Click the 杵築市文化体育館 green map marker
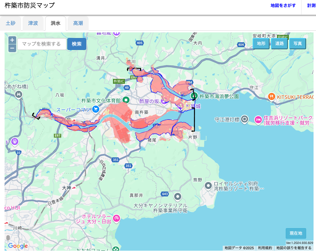 click(126, 100)
